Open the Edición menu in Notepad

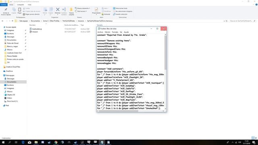point(108,32)
